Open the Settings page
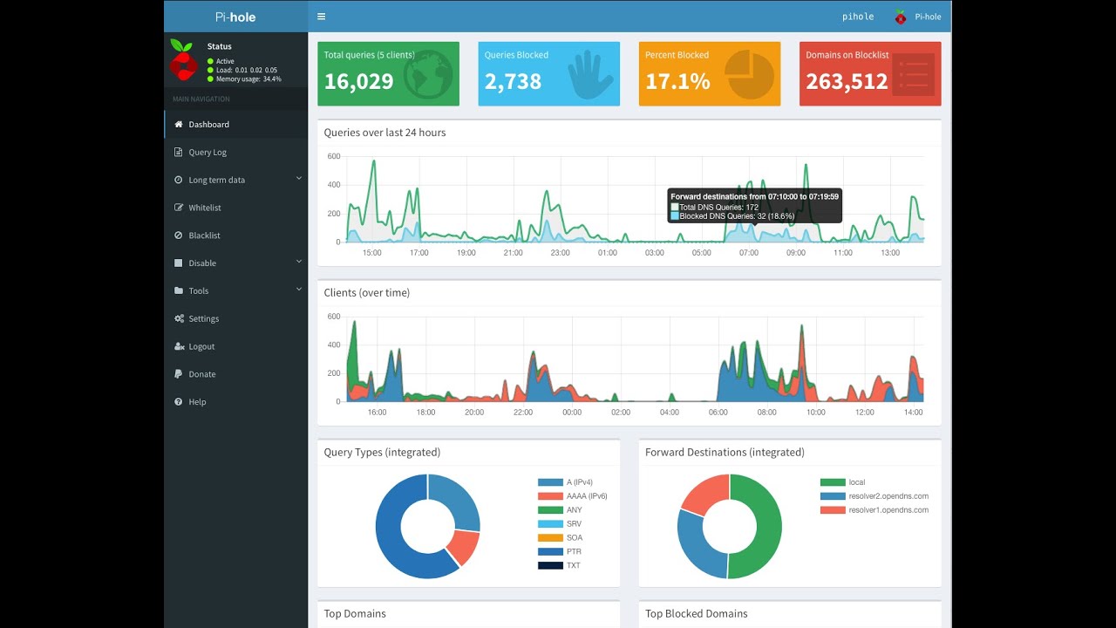Image resolution: width=1116 pixels, height=628 pixels. (x=236, y=319)
